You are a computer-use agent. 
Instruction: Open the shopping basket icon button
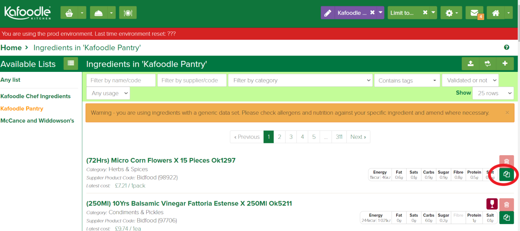[x=69, y=13]
